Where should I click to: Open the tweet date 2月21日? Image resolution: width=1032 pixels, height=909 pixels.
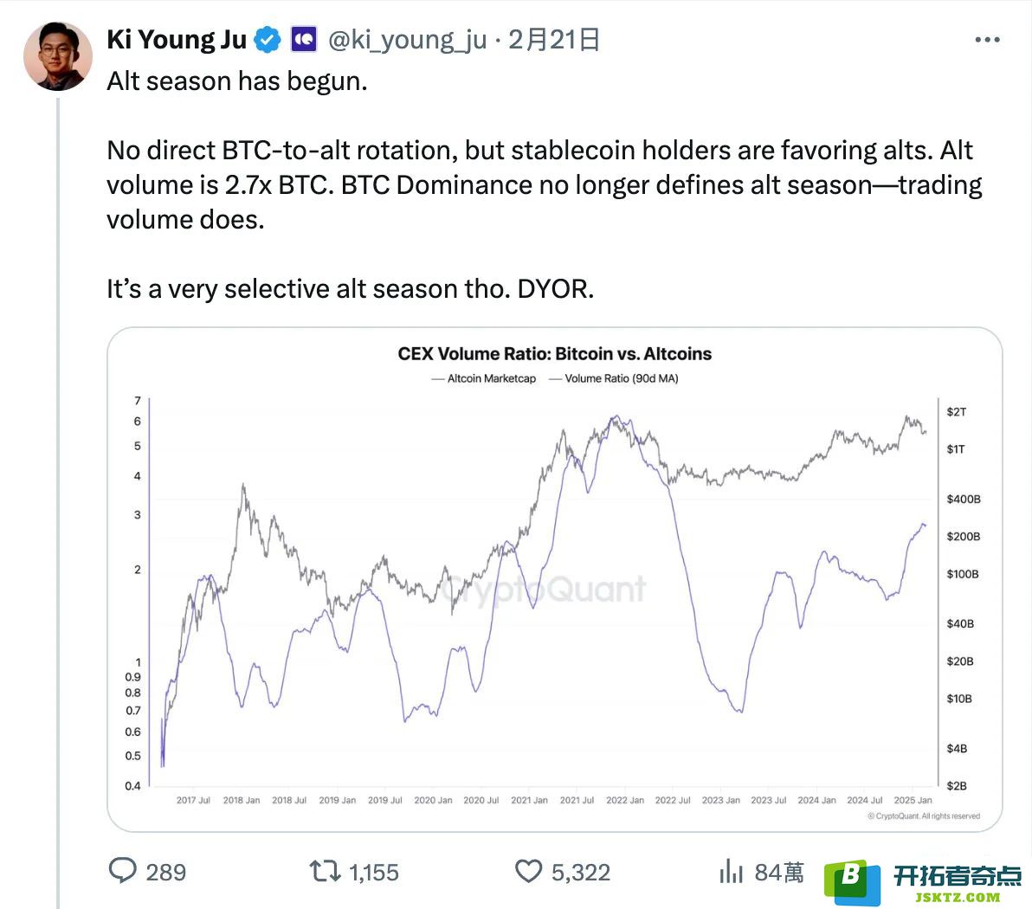pos(553,40)
